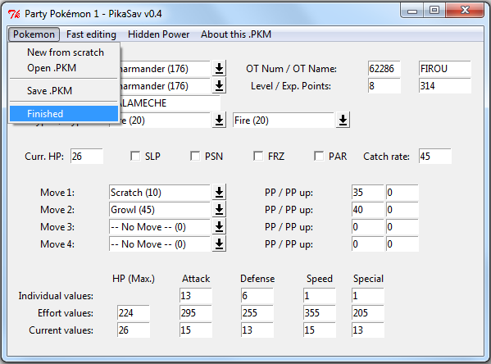The image size is (491, 364).
Task: Expand the Move 3 dropdown arrow
Action: point(219,227)
